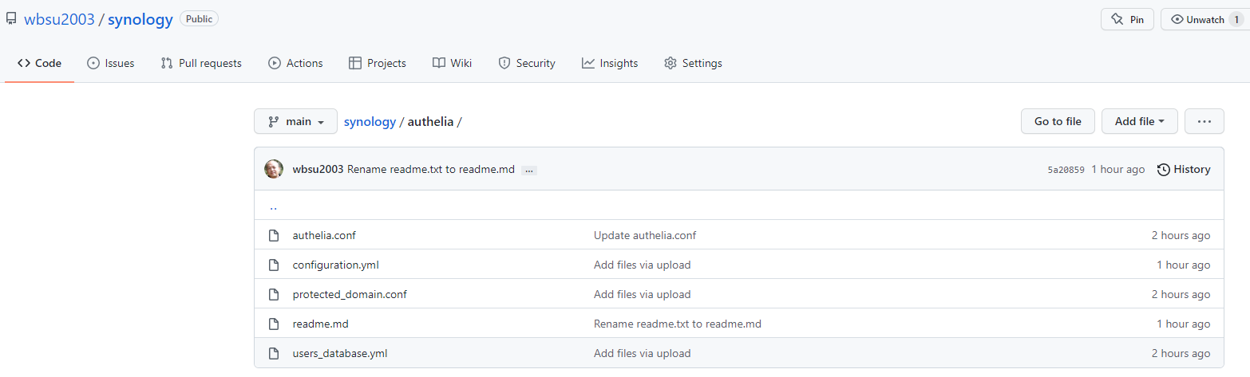Click the wbsu2003 avatar in commit bar
Screen dimensions: 1250x377
[x=274, y=169]
